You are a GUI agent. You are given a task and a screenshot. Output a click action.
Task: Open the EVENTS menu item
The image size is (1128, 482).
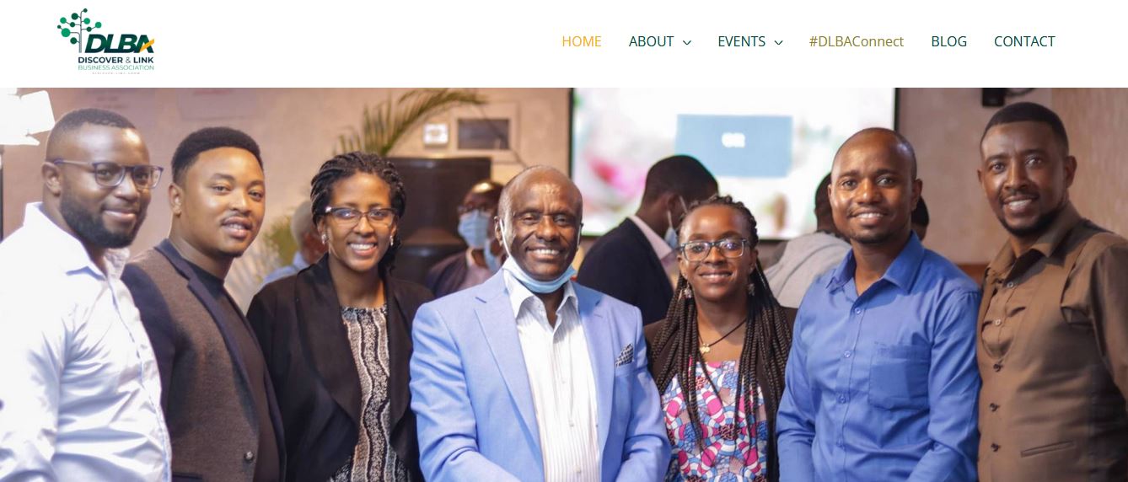click(x=741, y=41)
